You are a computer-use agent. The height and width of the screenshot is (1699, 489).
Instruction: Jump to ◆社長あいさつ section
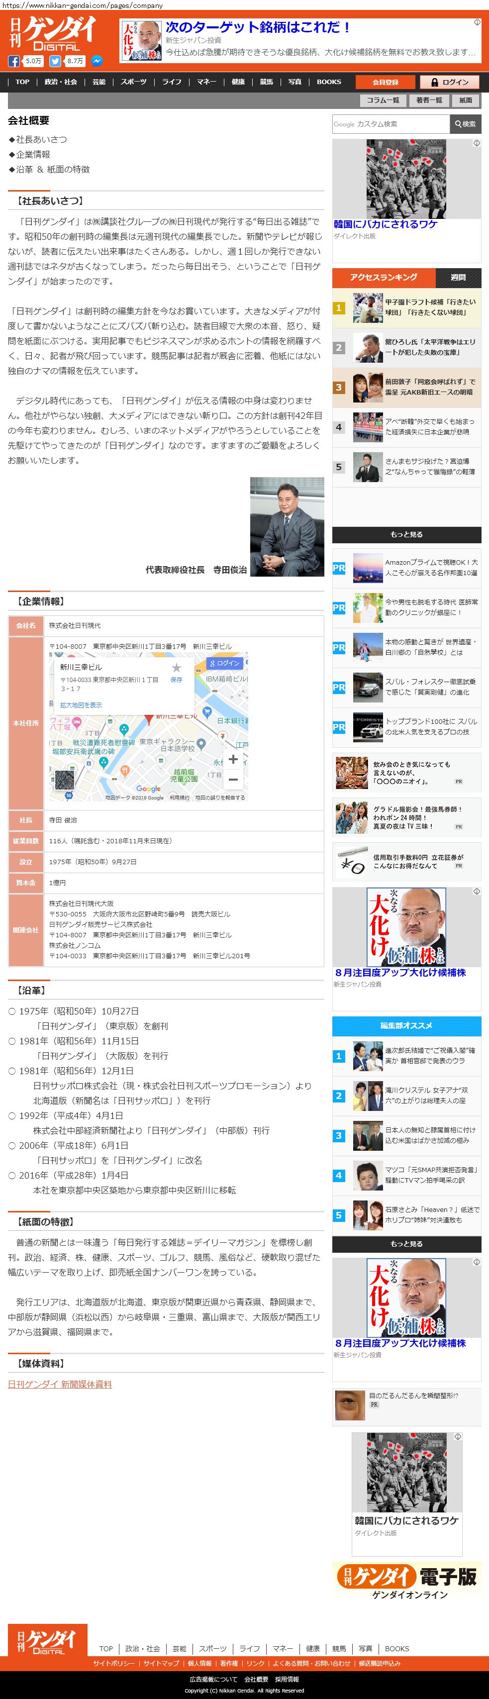[x=38, y=139]
